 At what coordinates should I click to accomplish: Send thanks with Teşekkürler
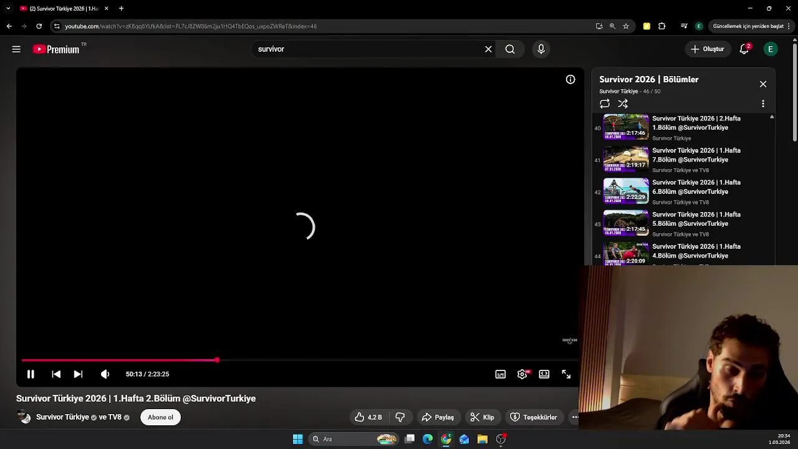tap(534, 417)
